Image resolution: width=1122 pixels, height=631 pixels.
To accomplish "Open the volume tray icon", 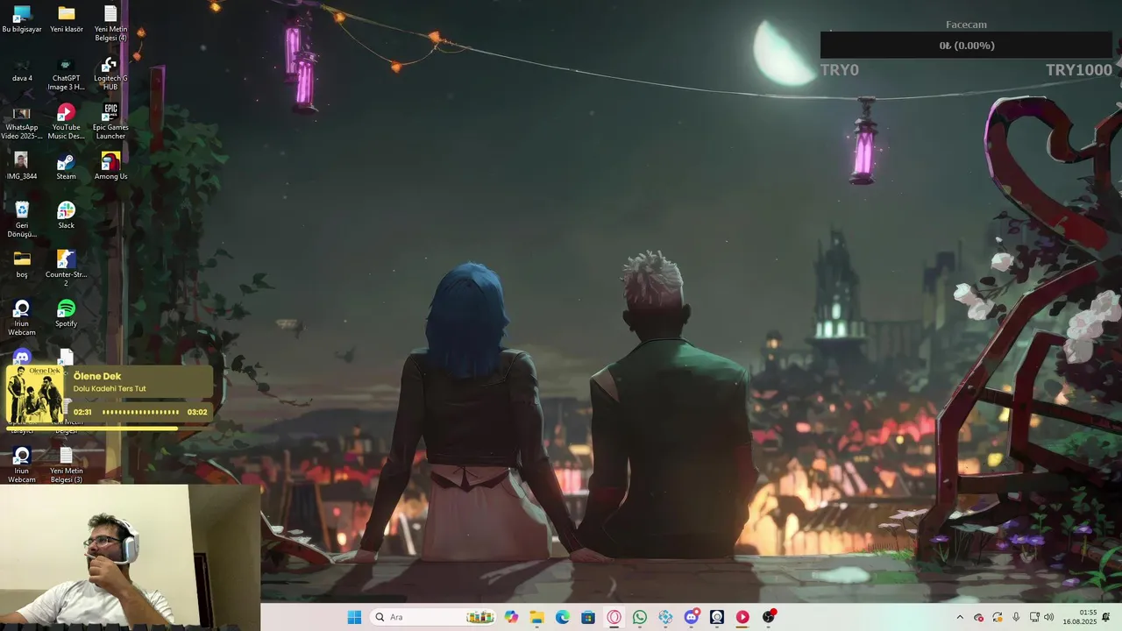I will [x=1049, y=617].
